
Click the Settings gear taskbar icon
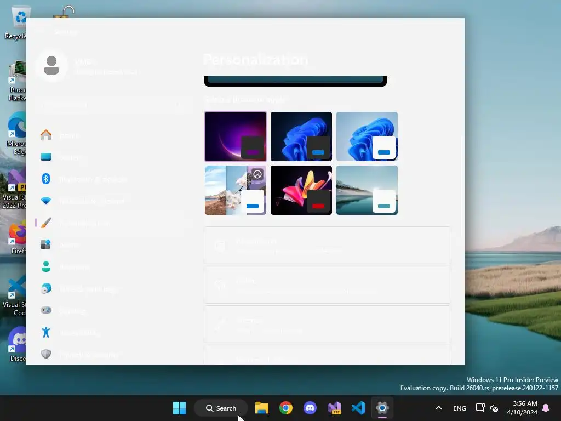tap(382, 408)
